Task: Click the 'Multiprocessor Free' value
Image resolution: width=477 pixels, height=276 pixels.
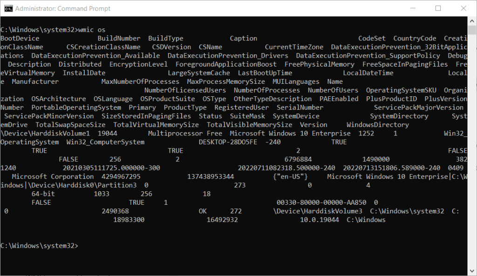Action: pyautogui.click(x=185, y=134)
